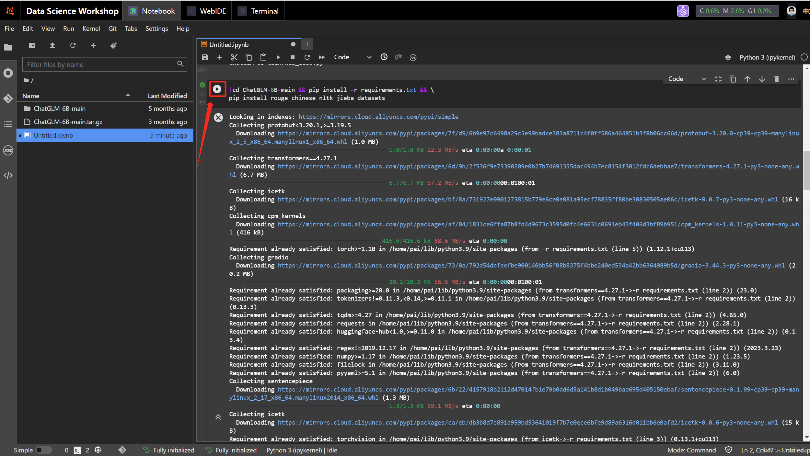
Task: Delete the cell with trash icon
Action: (776, 79)
